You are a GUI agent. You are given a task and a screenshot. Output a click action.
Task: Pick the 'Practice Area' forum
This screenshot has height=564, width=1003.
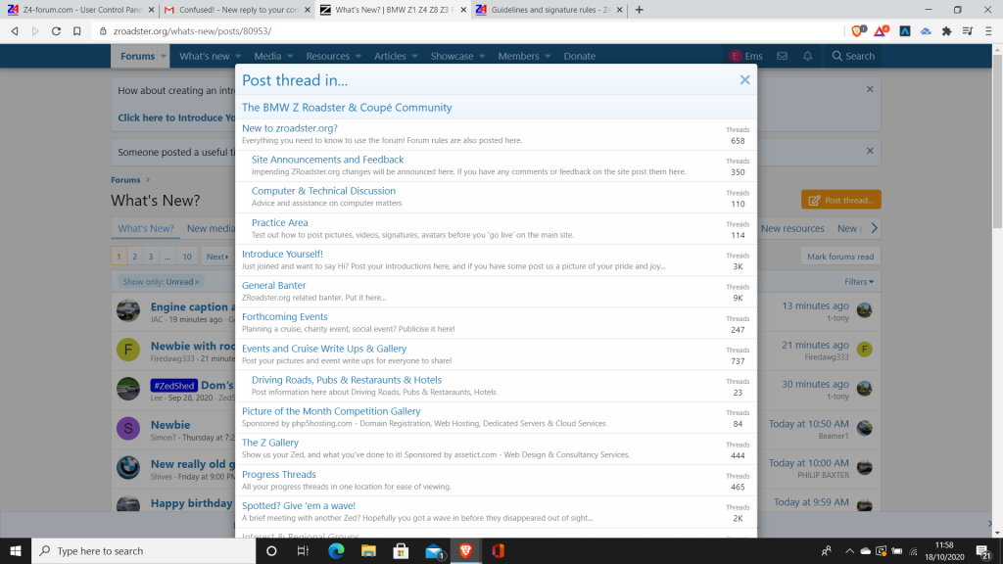click(279, 222)
